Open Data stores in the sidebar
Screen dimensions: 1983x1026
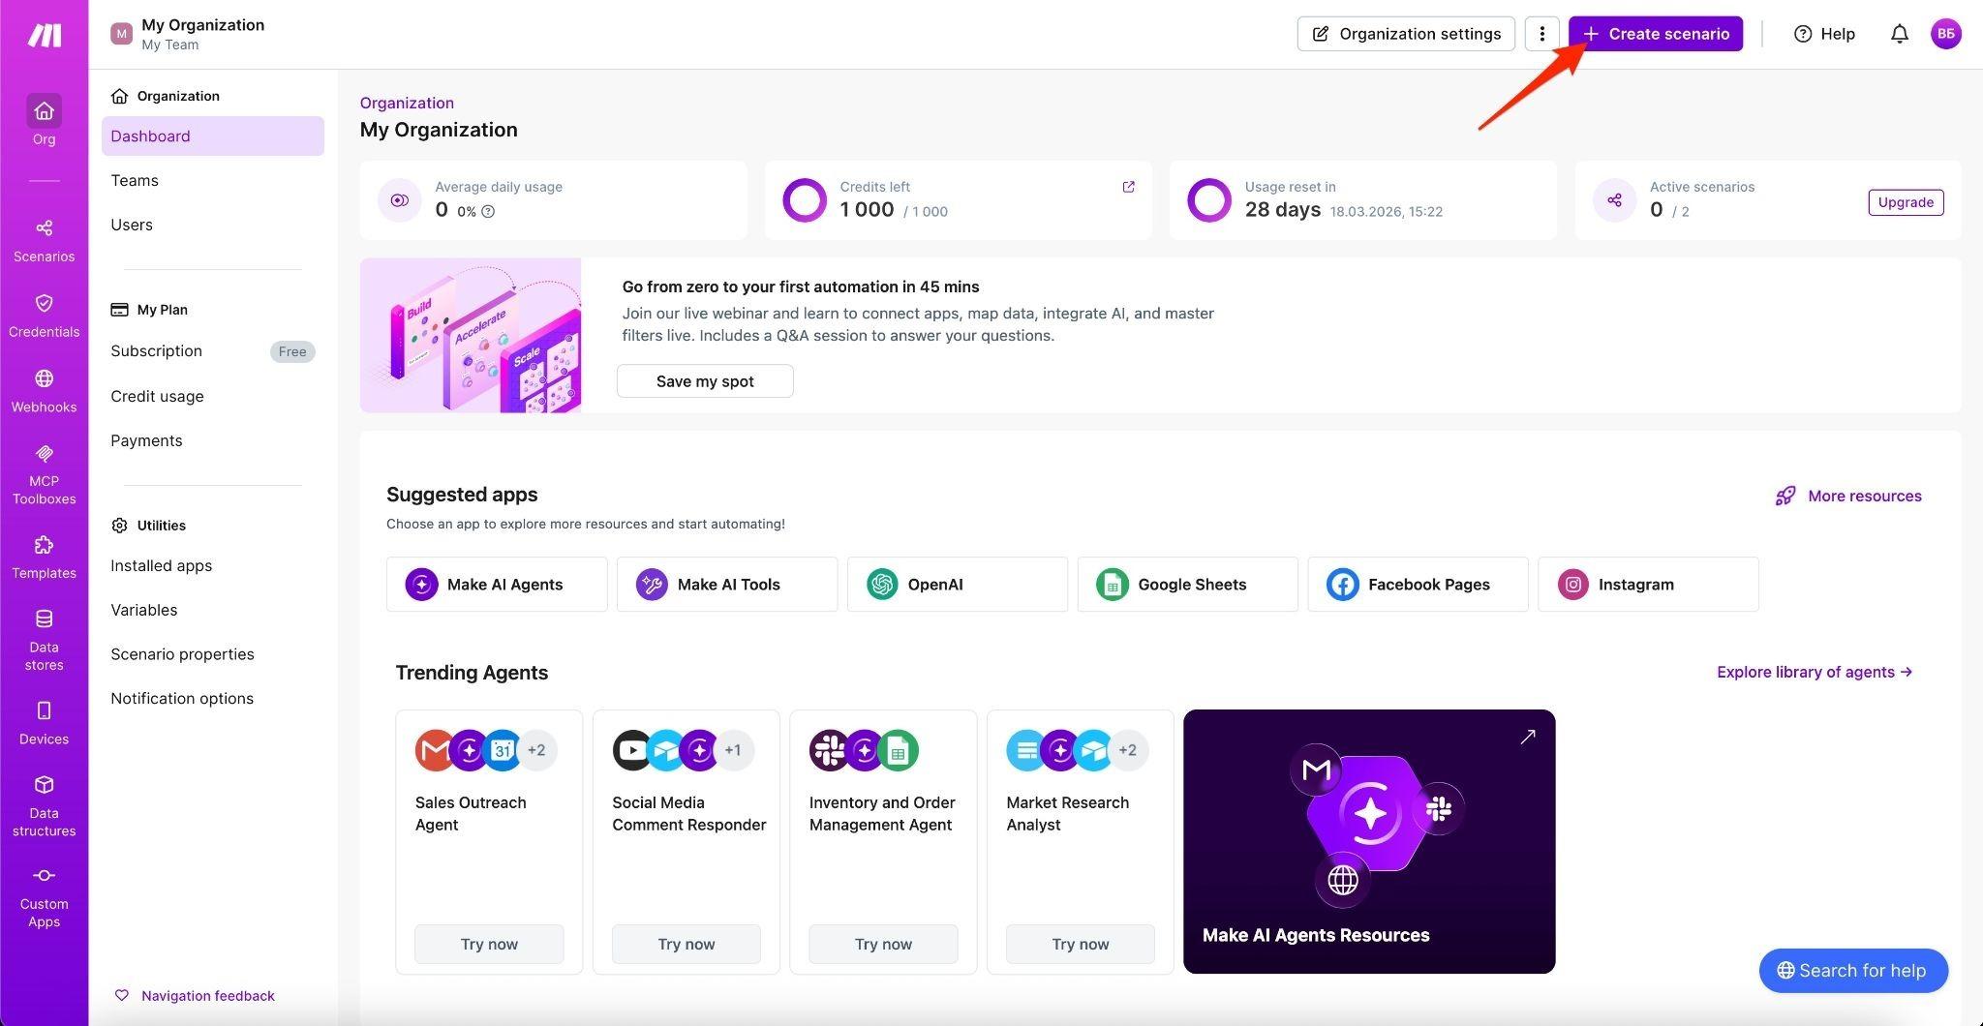tap(44, 639)
